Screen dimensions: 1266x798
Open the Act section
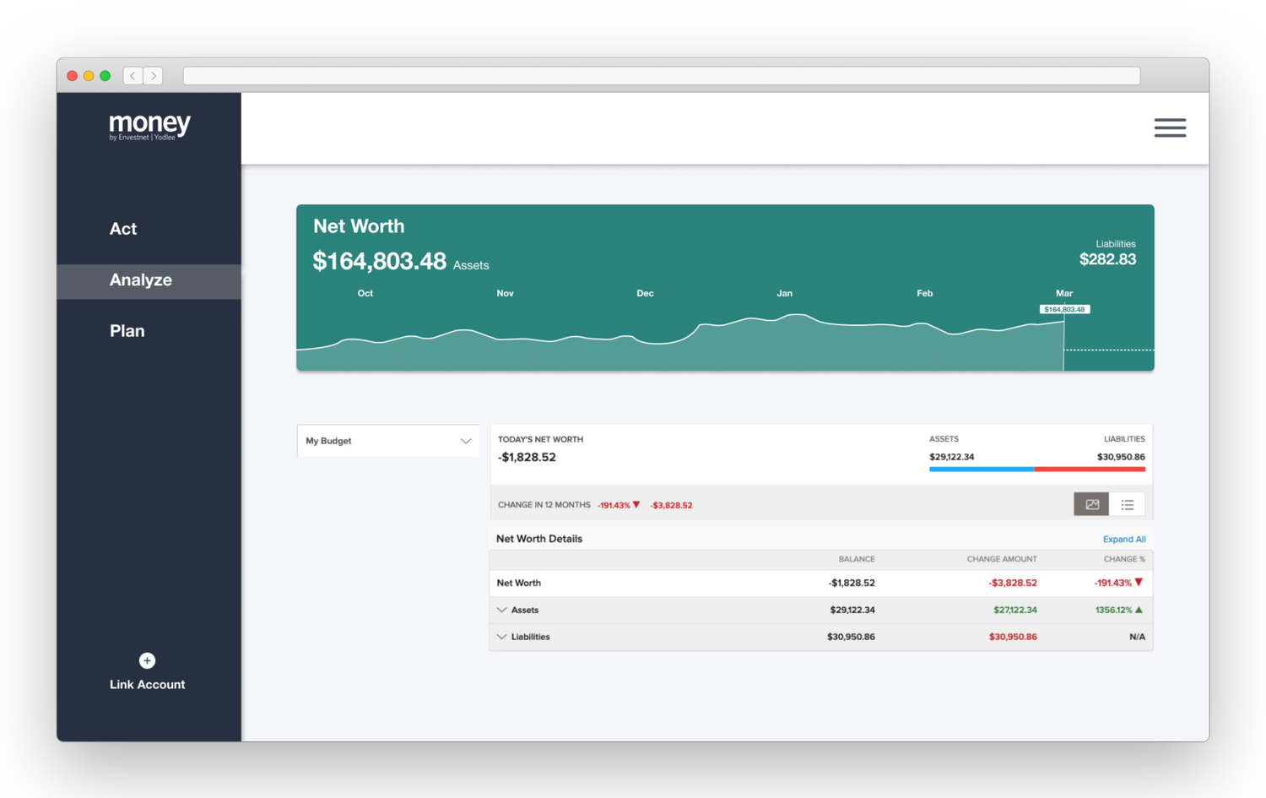click(123, 229)
